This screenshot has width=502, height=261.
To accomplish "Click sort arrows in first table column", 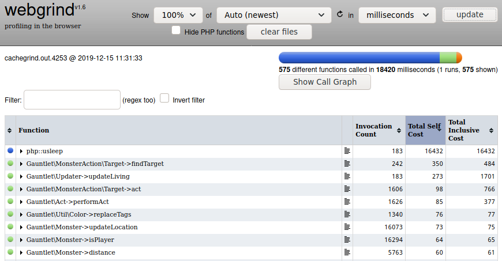I will click(10, 131).
